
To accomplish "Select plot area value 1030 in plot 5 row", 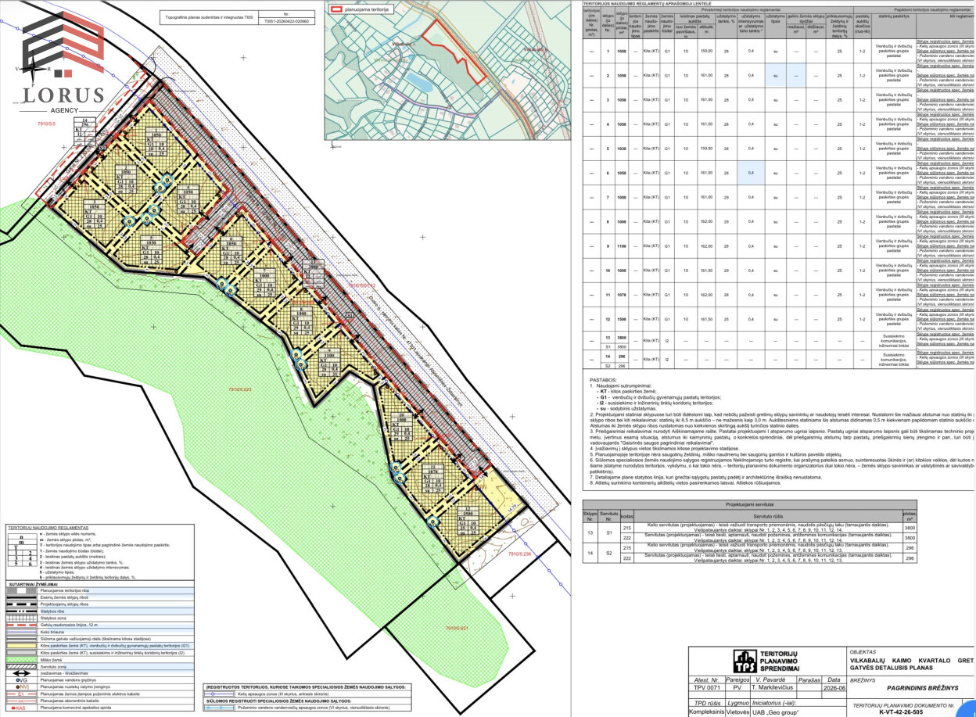I will (x=623, y=149).
